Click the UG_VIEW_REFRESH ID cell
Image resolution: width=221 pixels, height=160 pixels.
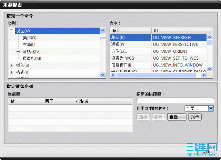(179, 37)
